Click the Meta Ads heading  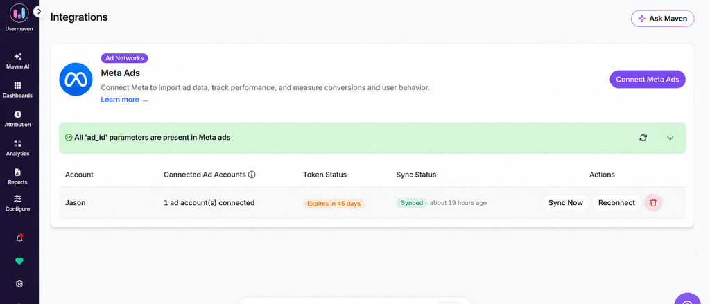point(120,73)
